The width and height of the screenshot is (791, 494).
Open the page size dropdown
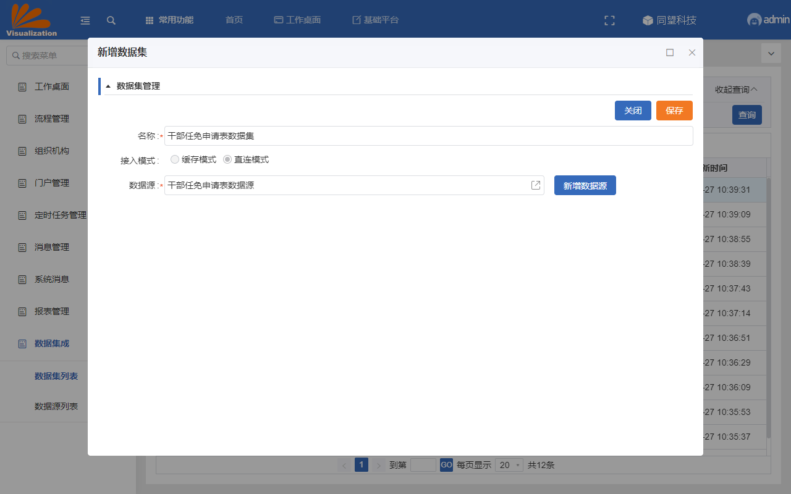(x=509, y=465)
